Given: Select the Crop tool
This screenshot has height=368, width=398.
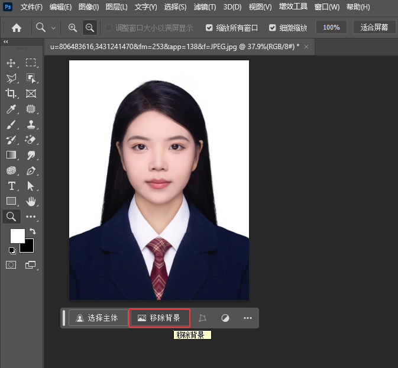Looking at the screenshot, I should tap(11, 93).
